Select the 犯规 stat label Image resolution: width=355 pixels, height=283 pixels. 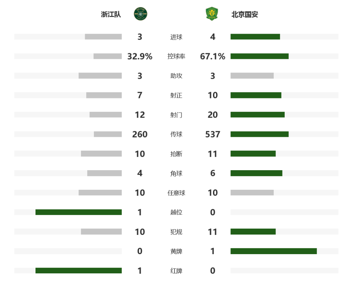click(176, 232)
